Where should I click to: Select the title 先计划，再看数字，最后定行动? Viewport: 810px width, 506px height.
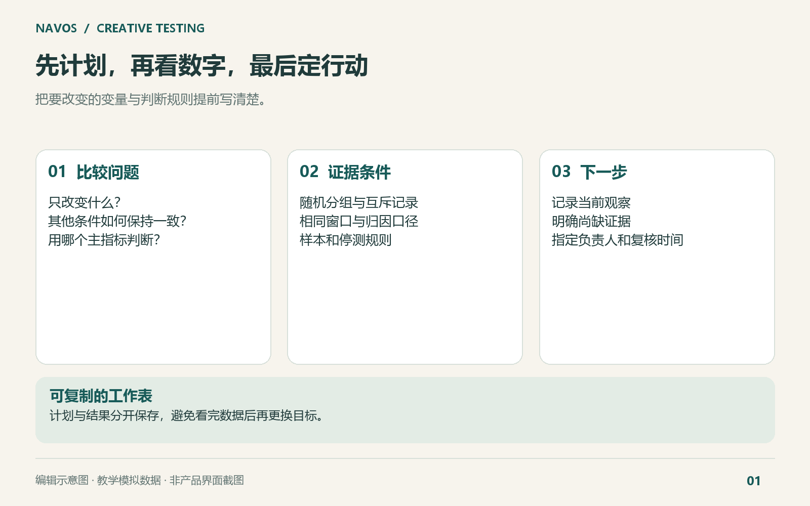click(201, 66)
